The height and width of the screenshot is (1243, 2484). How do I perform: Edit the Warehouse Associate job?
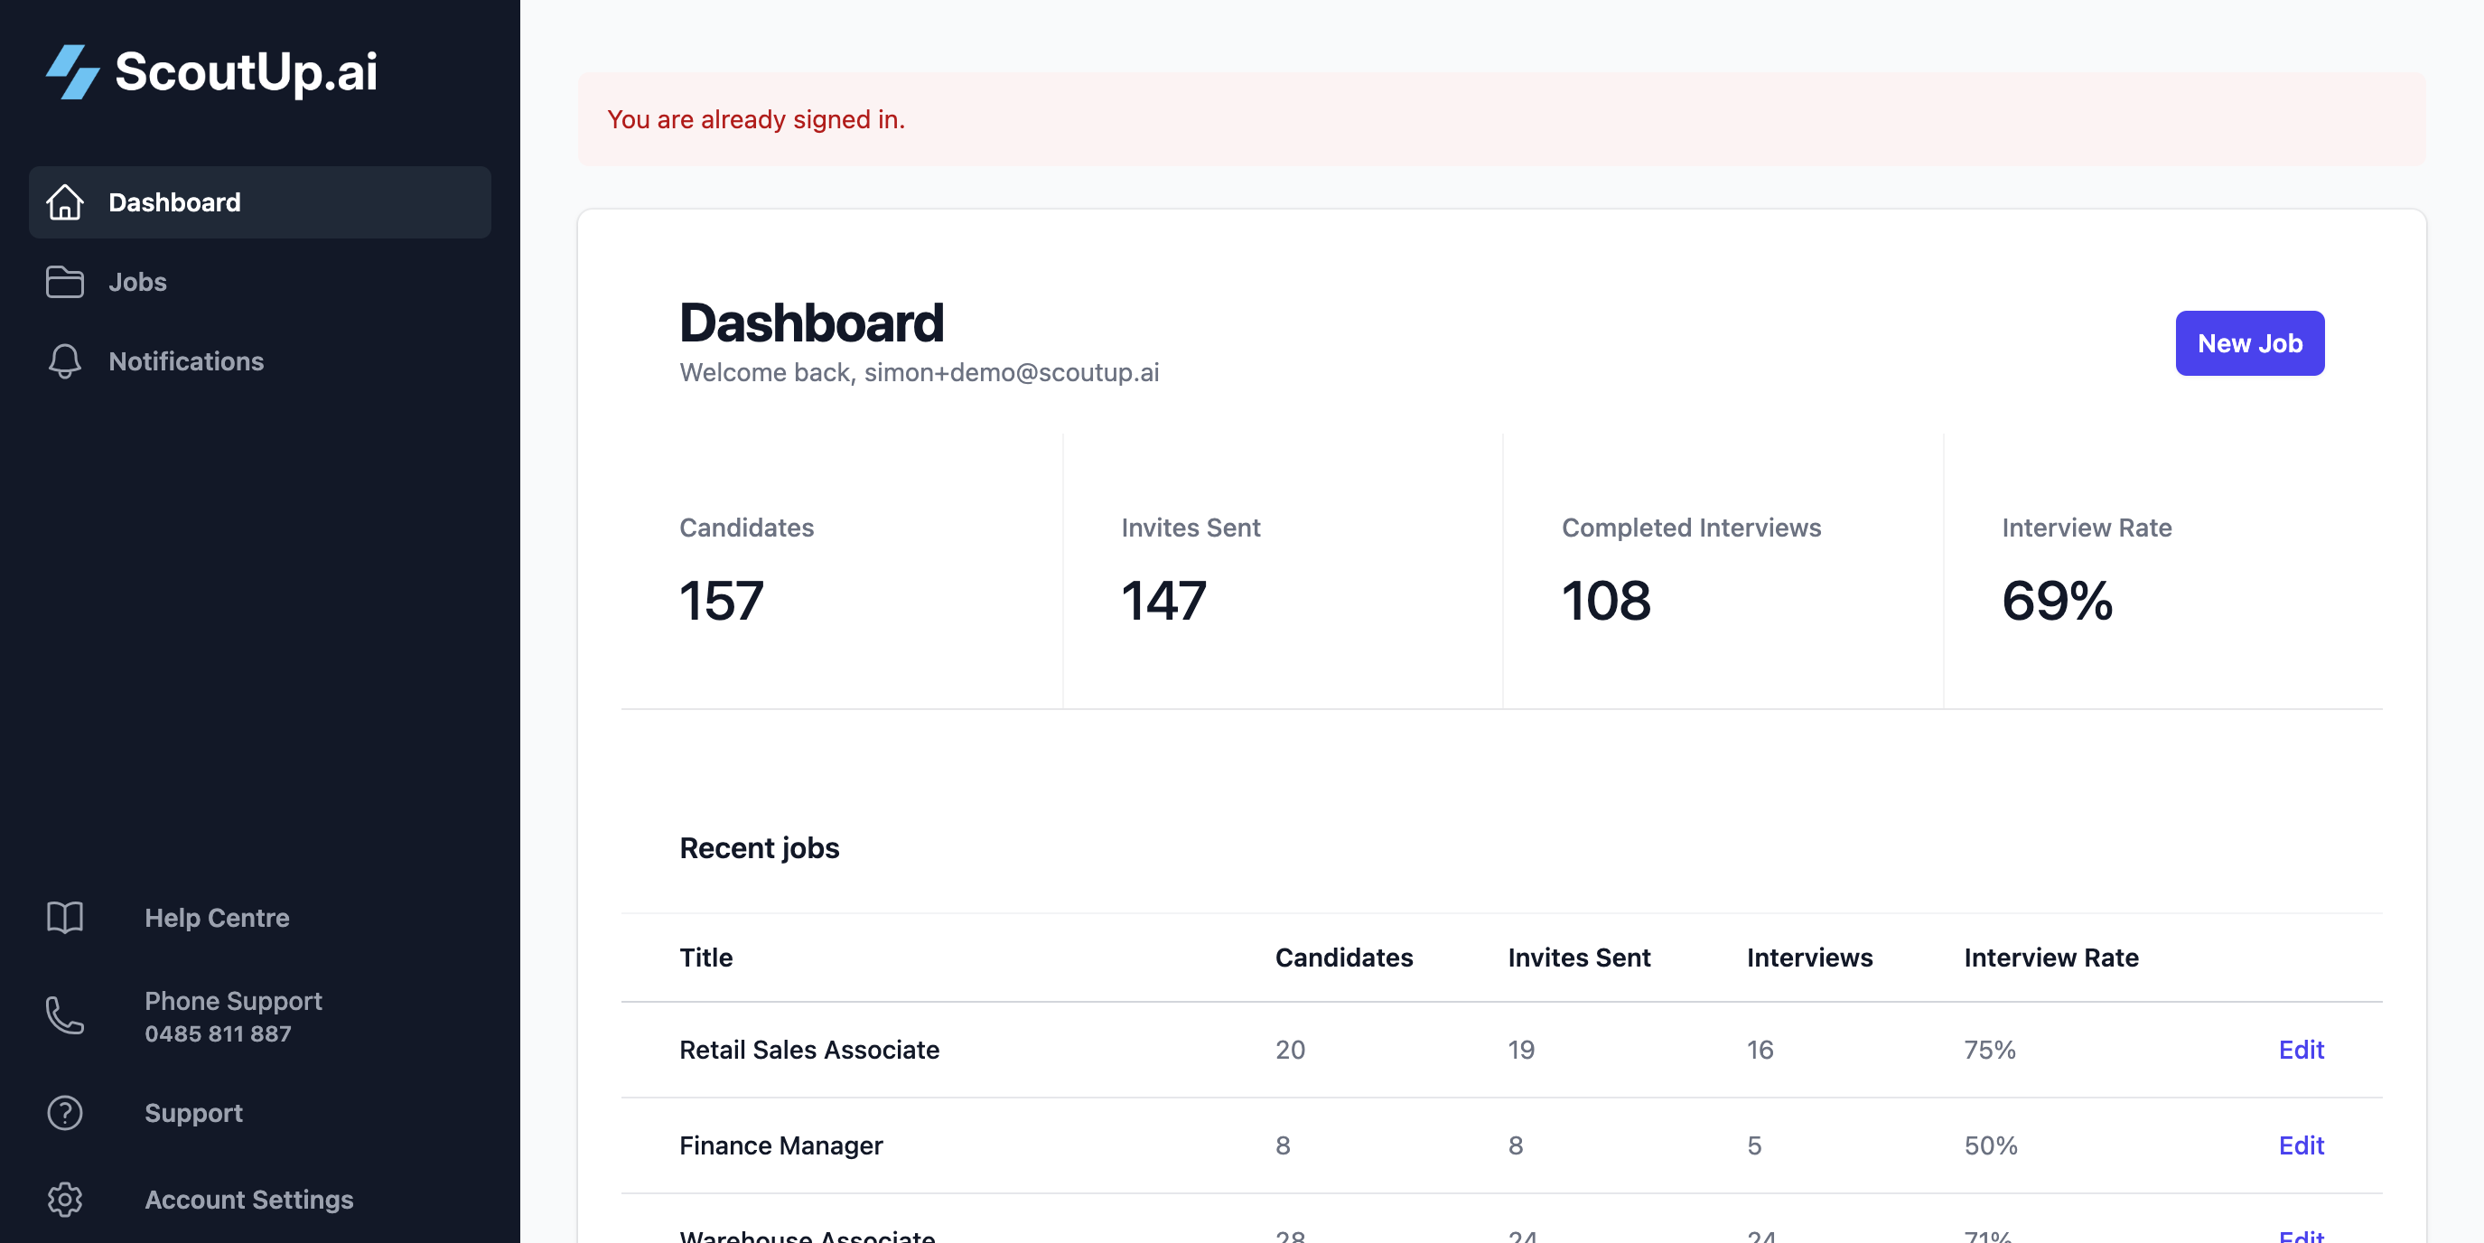pyautogui.click(x=2301, y=1238)
